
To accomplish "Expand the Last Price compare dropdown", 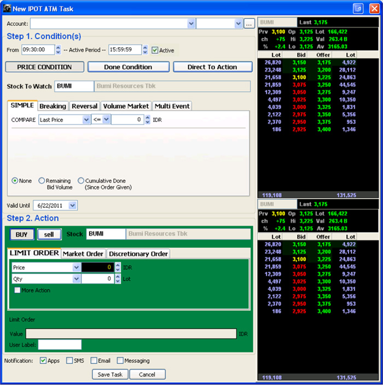I will [86, 120].
